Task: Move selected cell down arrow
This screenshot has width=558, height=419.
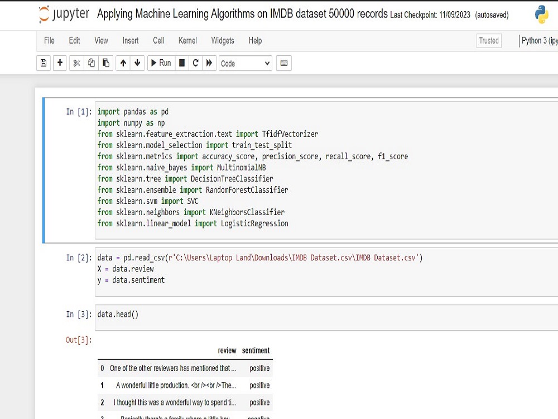Action: coord(137,63)
